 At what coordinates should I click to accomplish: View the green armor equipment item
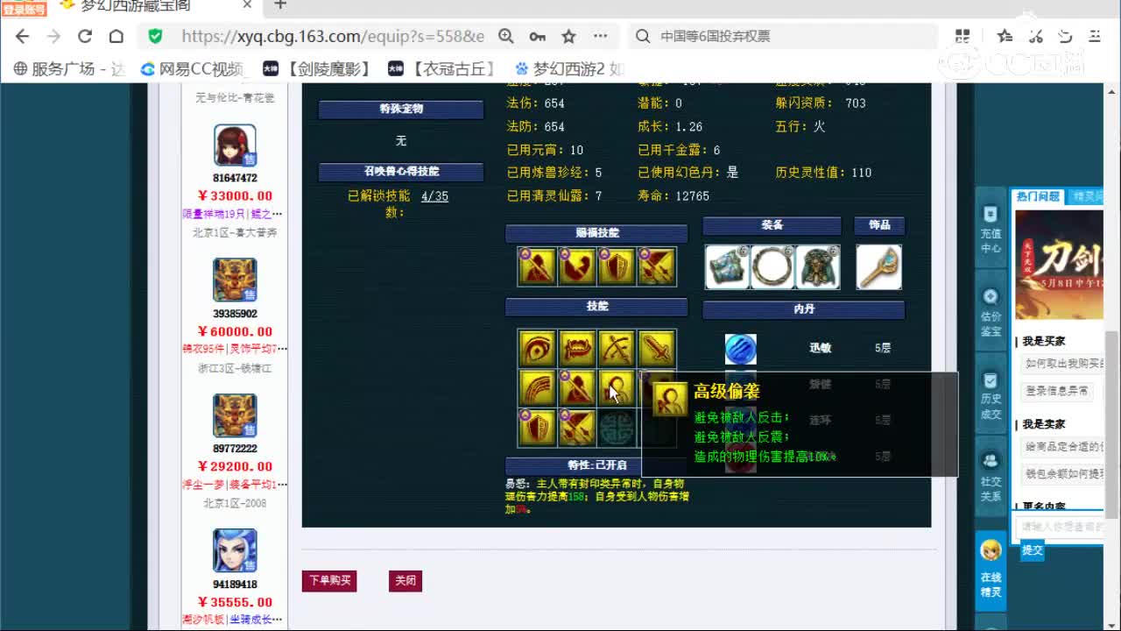(x=817, y=267)
